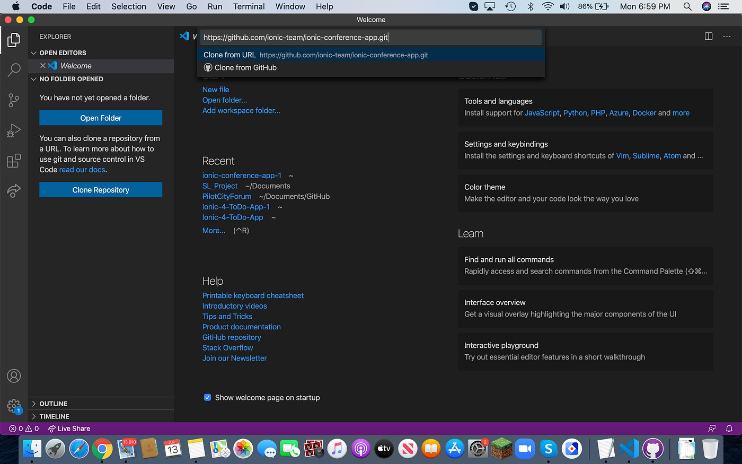Open Safari from the Dock

point(79,449)
